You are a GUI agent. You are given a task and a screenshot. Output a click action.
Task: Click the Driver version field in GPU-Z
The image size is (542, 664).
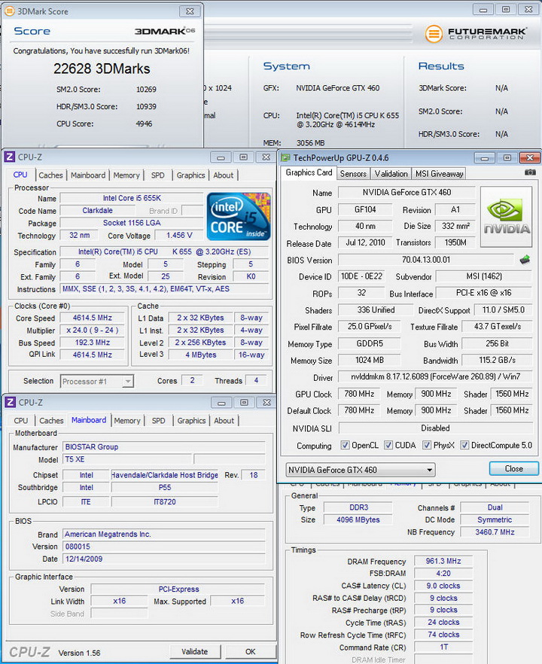435,376
